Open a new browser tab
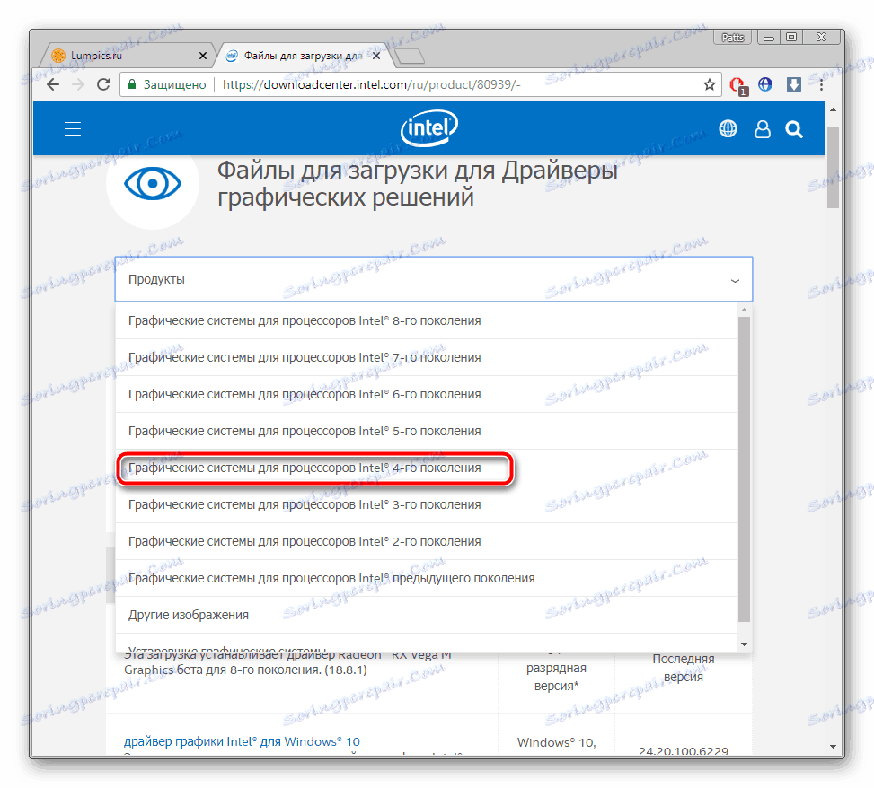874x788 pixels. click(410, 57)
